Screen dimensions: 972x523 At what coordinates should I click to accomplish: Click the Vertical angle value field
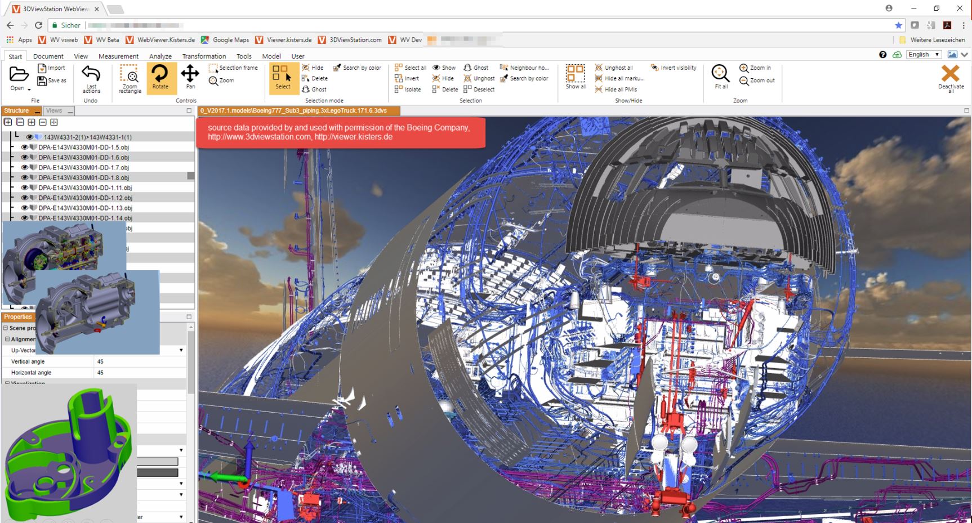[140, 361]
